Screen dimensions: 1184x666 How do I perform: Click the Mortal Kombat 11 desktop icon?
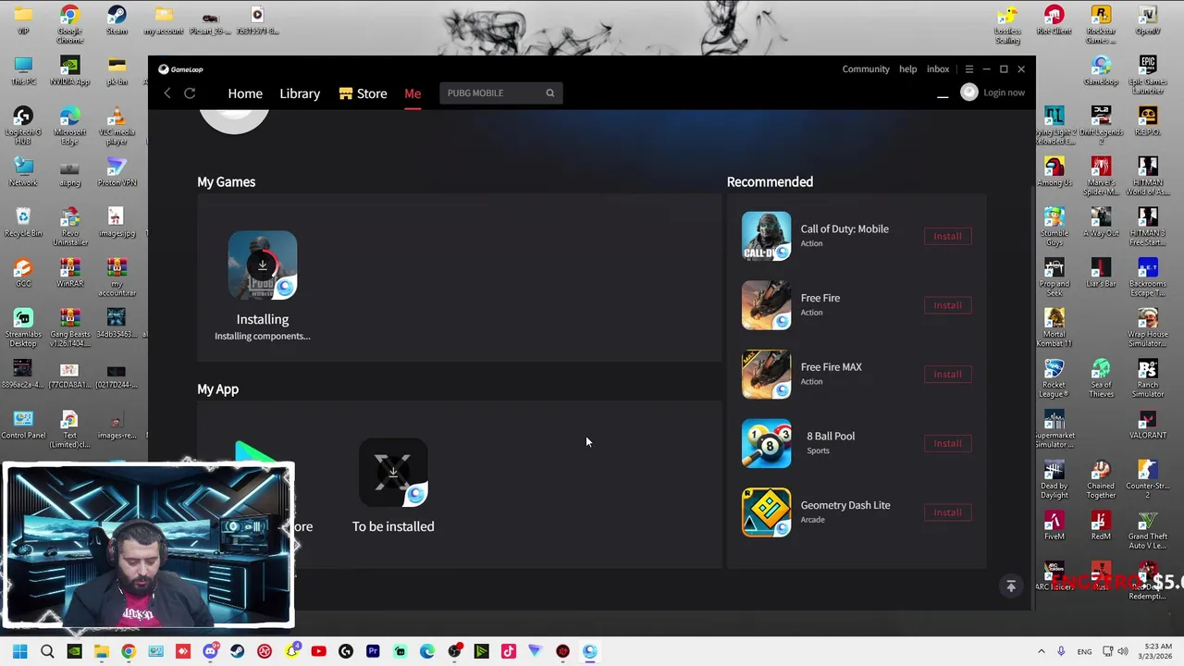point(1054,327)
